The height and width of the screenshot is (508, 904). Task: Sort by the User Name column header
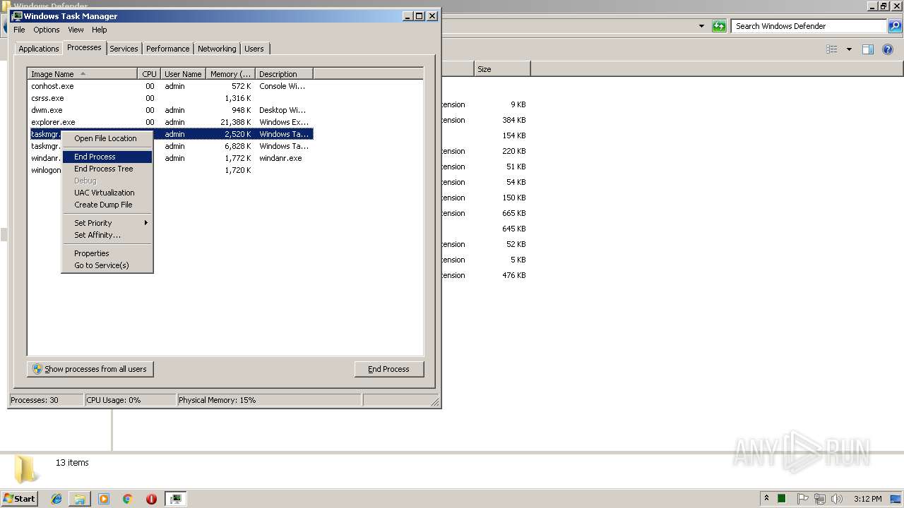point(183,74)
